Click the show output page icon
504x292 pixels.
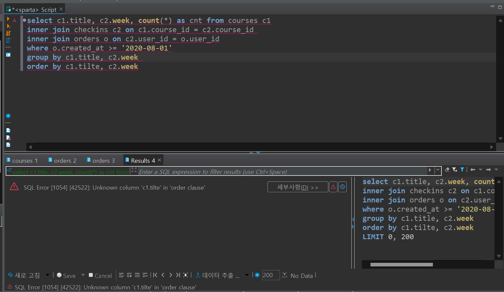coord(8,130)
